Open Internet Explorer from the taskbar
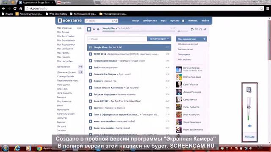This screenshot has width=271, height=152. [x=17, y=148]
